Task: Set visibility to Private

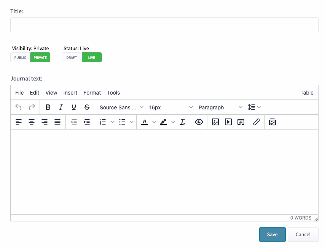Action: click(x=40, y=57)
